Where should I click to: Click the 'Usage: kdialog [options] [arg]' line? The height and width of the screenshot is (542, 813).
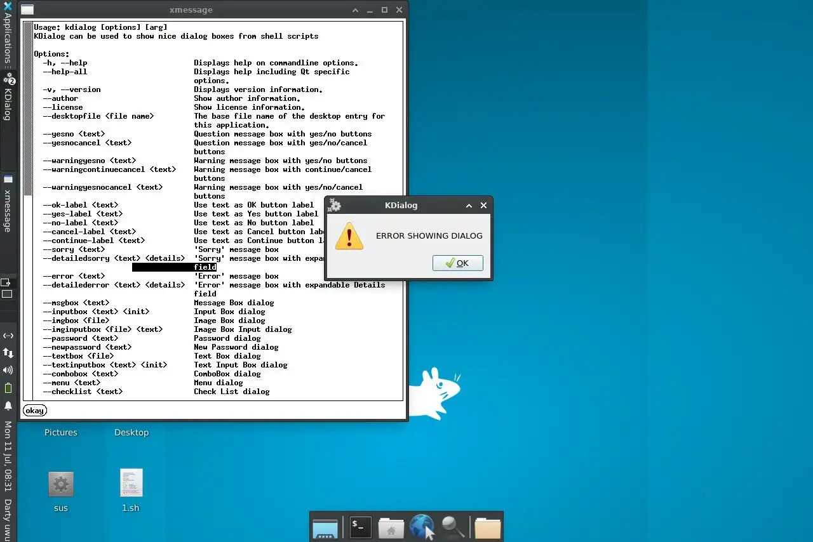tap(100, 27)
